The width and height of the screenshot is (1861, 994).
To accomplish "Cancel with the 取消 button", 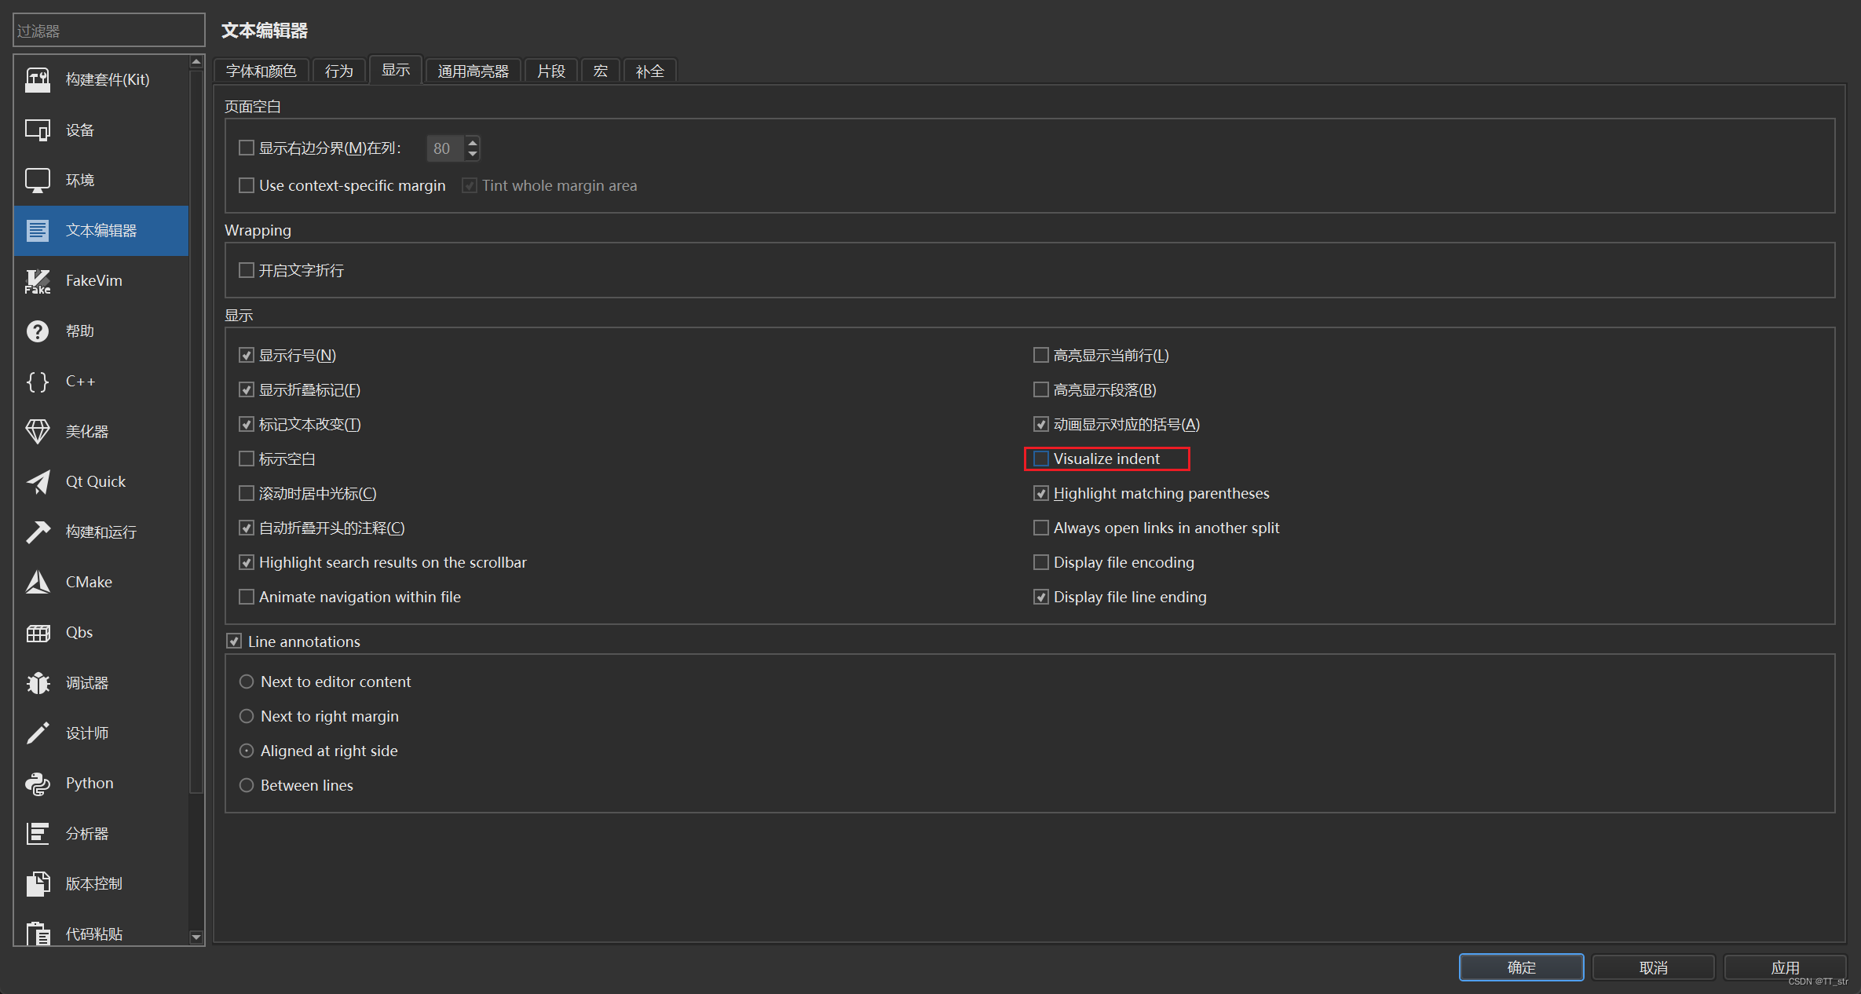I will click(x=1653, y=967).
